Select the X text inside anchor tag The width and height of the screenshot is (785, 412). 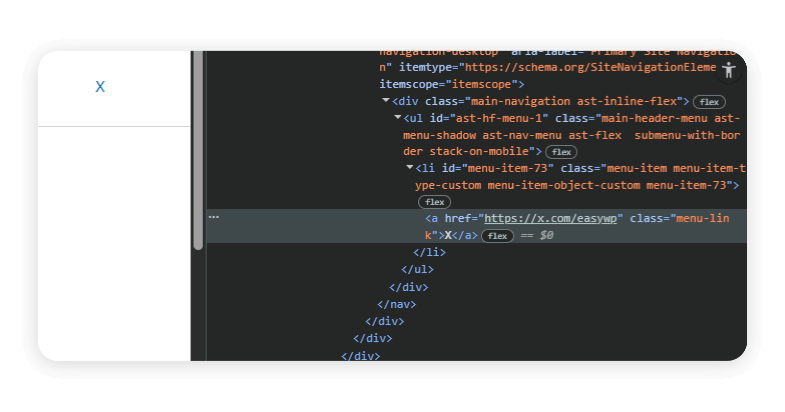click(x=448, y=236)
